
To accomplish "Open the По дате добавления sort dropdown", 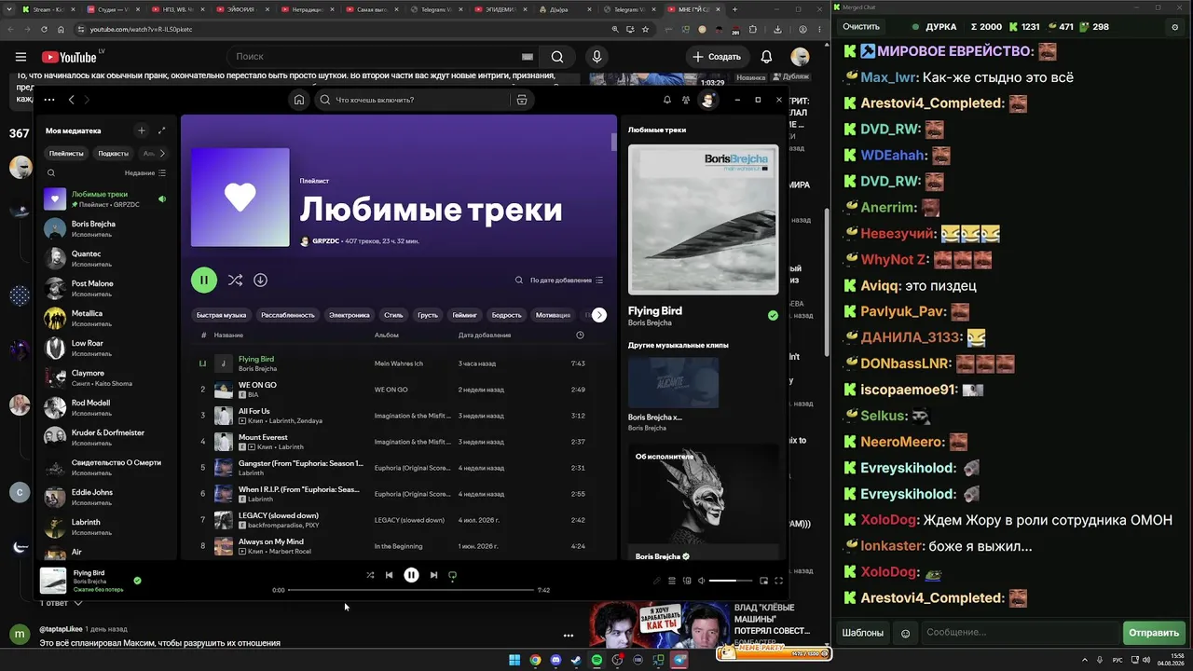I will pyautogui.click(x=567, y=280).
